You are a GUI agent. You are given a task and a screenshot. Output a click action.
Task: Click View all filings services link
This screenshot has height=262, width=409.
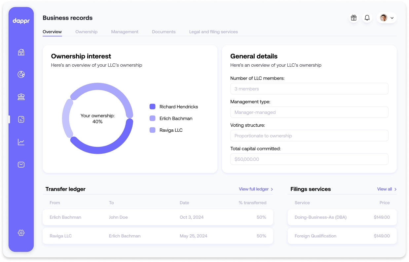pos(387,189)
